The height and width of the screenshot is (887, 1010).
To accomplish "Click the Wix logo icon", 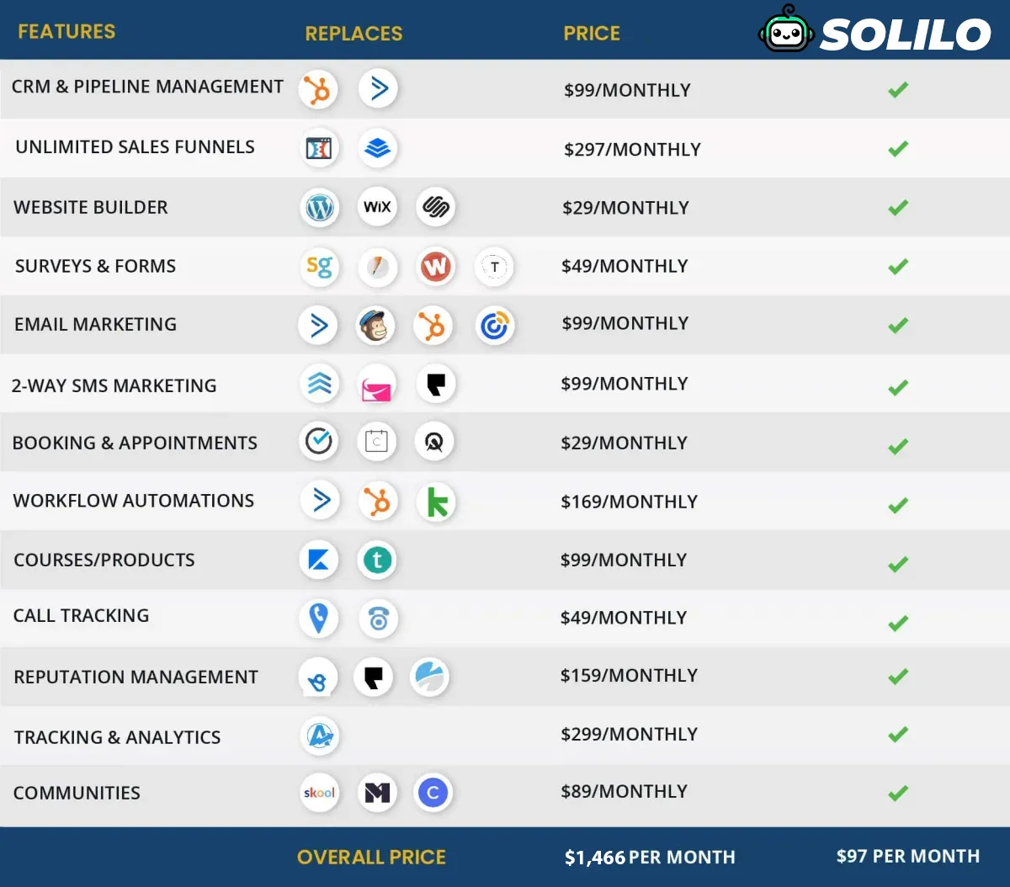I will (377, 207).
